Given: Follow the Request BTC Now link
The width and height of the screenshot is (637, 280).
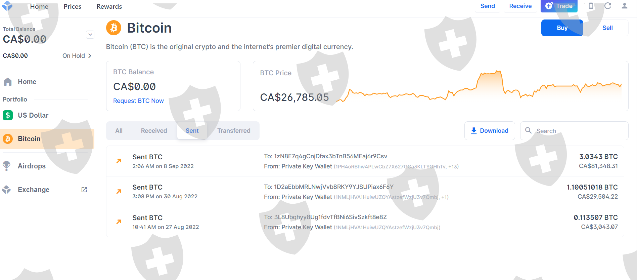Looking at the screenshot, I should tap(138, 101).
